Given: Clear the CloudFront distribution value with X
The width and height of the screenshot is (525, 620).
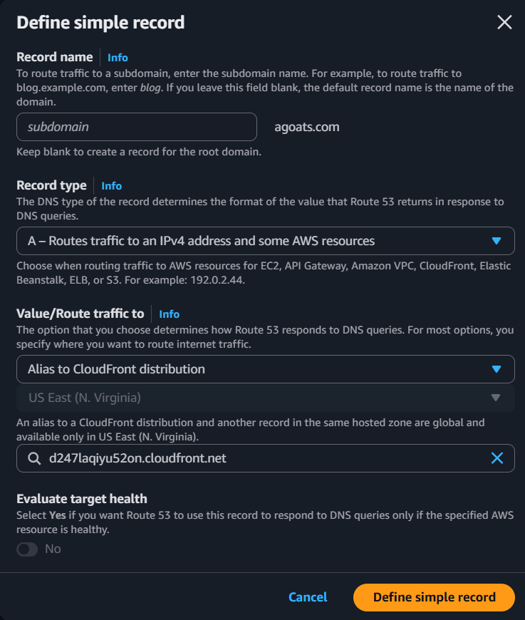Looking at the screenshot, I should click(497, 458).
